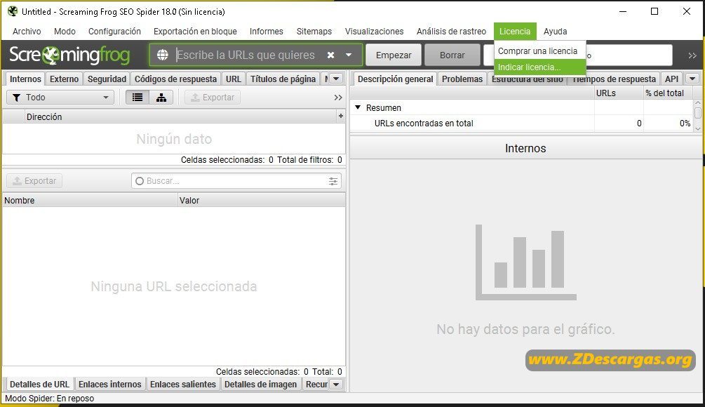Click the Borrar button
This screenshot has height=407, width=705.
pyautogui.click(x=452, y=55)
